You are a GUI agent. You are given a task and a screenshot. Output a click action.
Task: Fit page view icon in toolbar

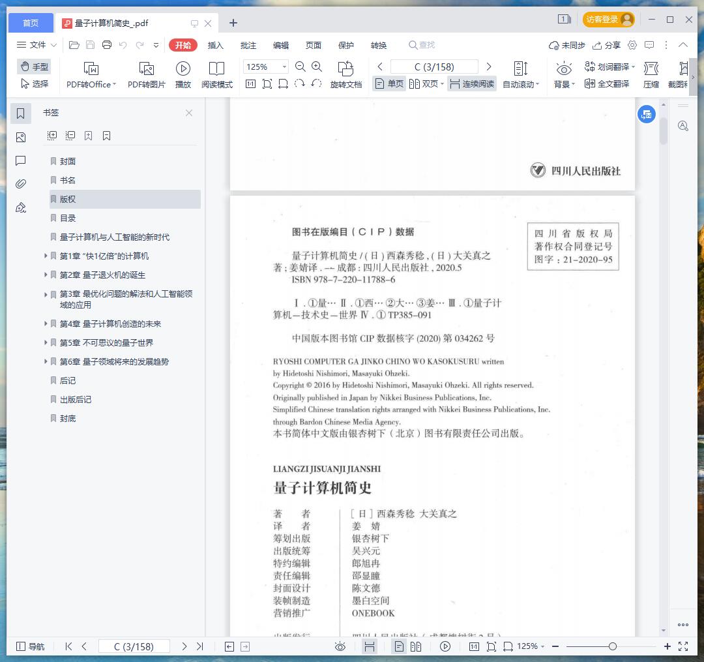click(267, 83)
